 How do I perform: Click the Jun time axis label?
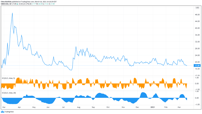point(48,107)
